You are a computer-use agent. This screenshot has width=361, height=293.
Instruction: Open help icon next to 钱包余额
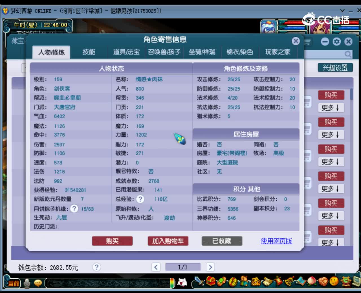(96, 267)
